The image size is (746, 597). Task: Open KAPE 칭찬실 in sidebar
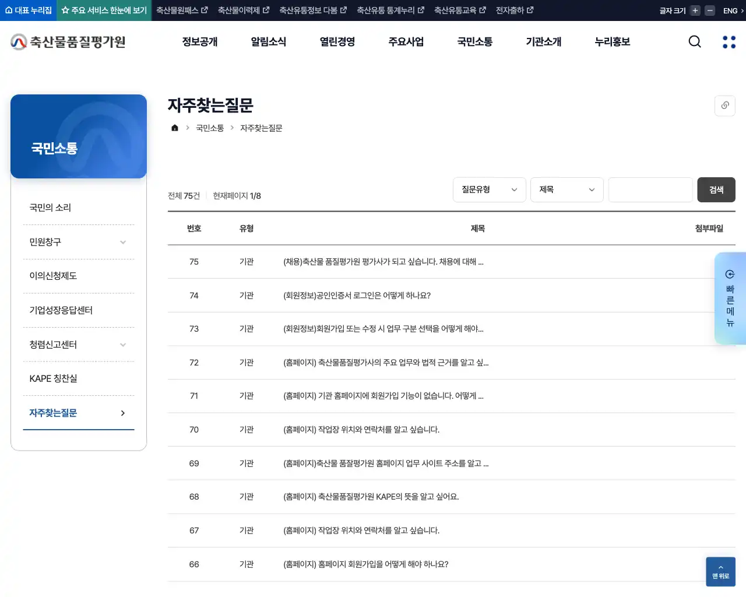(79, 378)
